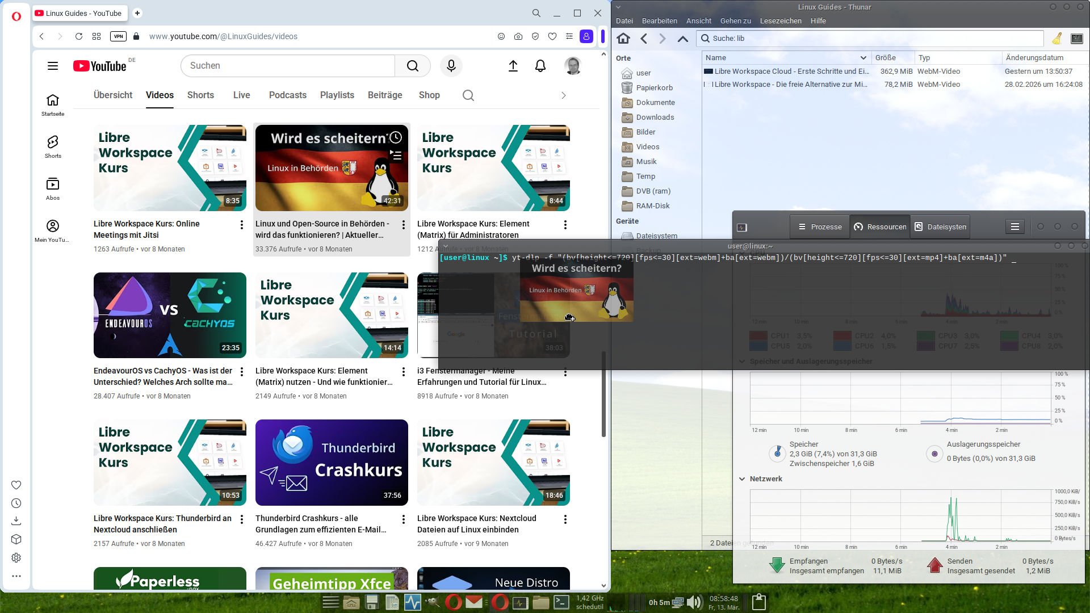
Task: Open Lesezeichen menu in Thunar
Action: (x=781, y=21)
